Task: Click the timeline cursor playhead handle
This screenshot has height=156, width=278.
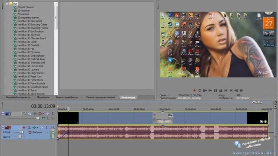Action: click(69, 109)
